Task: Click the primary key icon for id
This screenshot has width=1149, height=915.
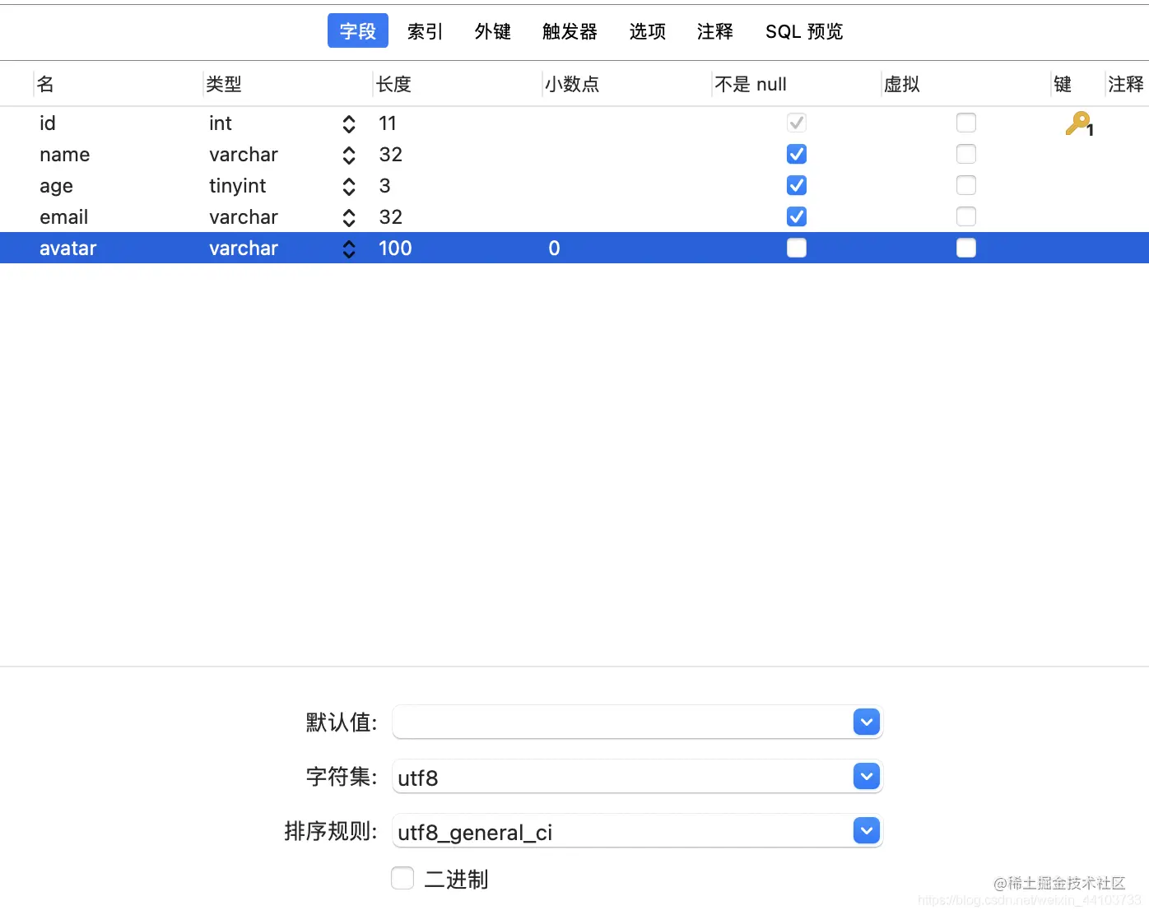Action: (x=1078, y=123)
